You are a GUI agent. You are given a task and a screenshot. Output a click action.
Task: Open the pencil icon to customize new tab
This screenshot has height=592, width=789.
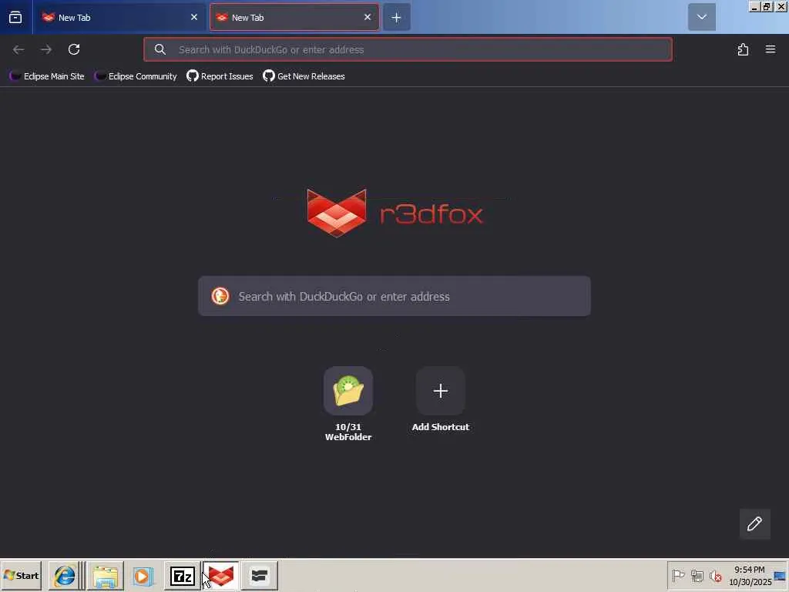(754, 524)
